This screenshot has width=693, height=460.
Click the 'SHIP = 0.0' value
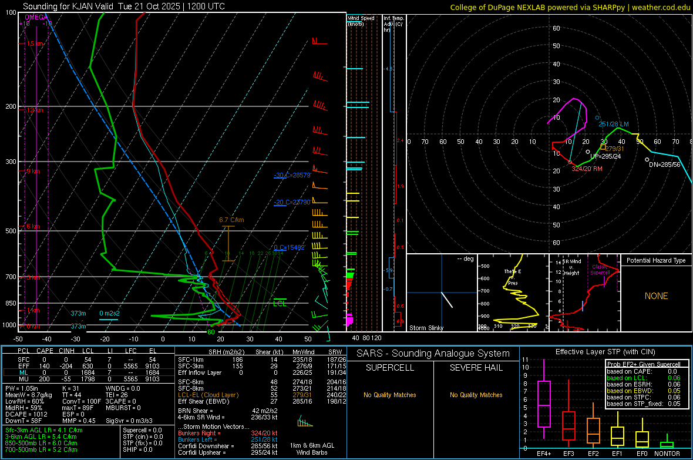coord(137,449)
